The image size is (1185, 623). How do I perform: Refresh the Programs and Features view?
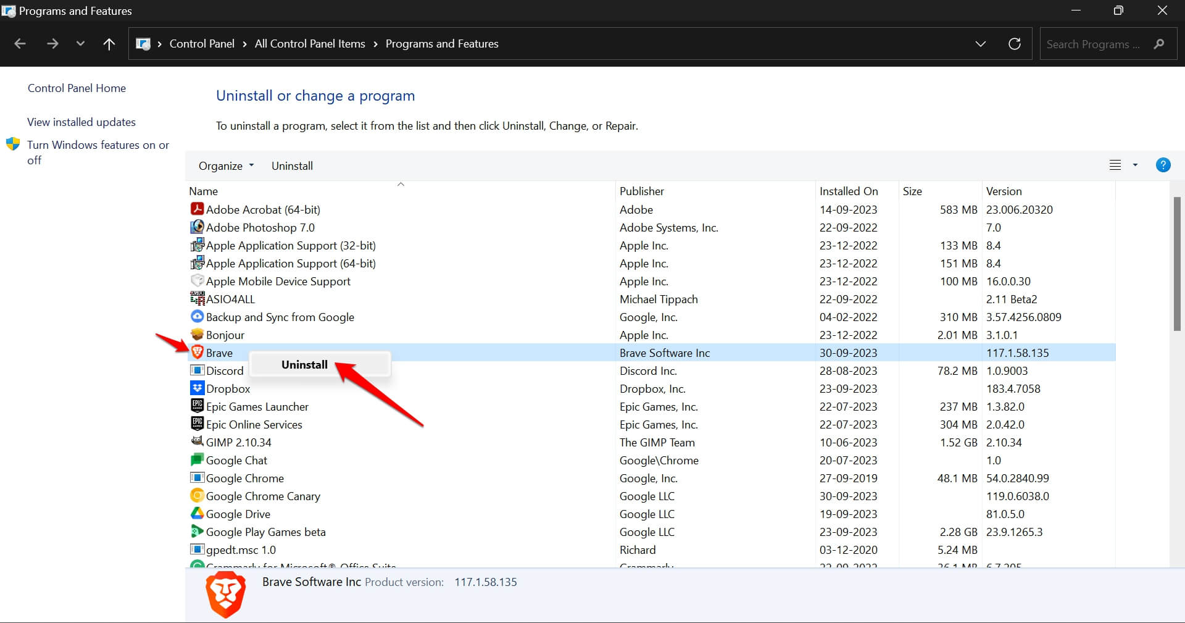point(1014,44)
